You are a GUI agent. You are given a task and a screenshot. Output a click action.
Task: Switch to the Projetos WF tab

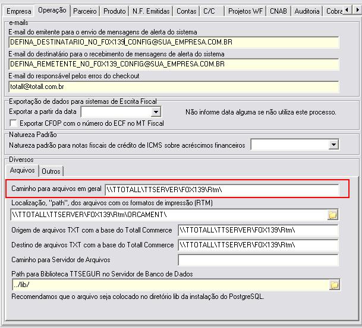click(x=244, y=11)
